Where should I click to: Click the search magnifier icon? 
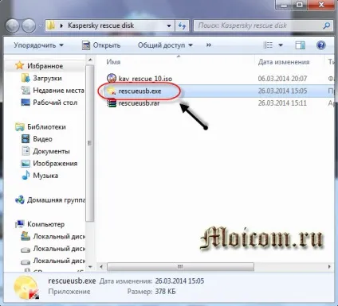pyautogui.click(x=327, y=25)
